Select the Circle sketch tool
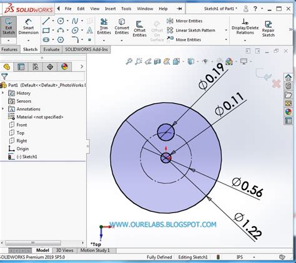Viewport: 296px width, 263px height. pyautogui.click(x=61, y=21)
